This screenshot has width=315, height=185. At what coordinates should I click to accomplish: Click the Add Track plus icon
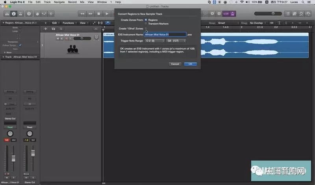click(x=46, y=29)
